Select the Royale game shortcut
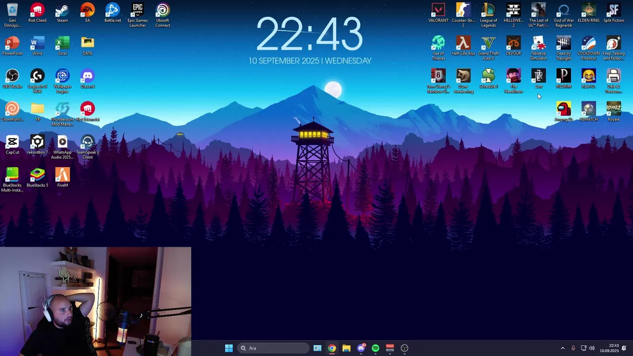This screenshot has height=356, width=633. [614, 112]
